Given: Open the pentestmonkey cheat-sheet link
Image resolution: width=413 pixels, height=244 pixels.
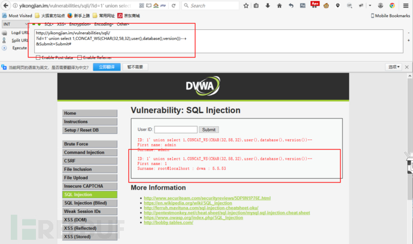Looking at the screenshot, I should pyautogui.click(x=227, y=213).
